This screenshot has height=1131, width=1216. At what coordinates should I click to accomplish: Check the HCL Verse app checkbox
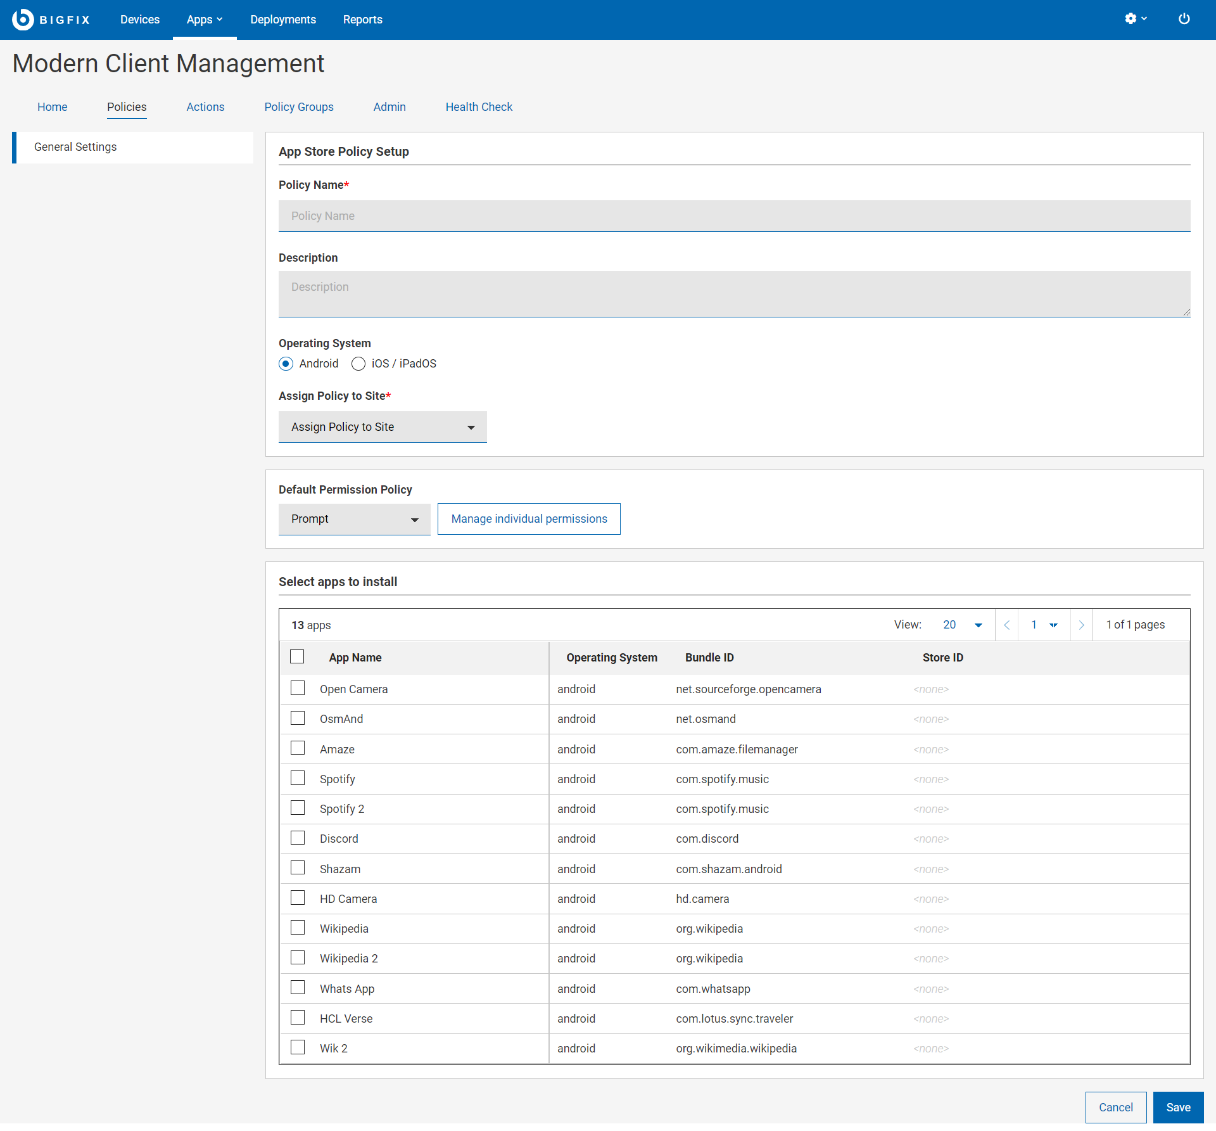click(298, 1018)
